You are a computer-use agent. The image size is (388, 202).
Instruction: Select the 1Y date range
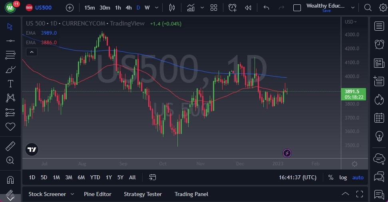coord(109,177)
